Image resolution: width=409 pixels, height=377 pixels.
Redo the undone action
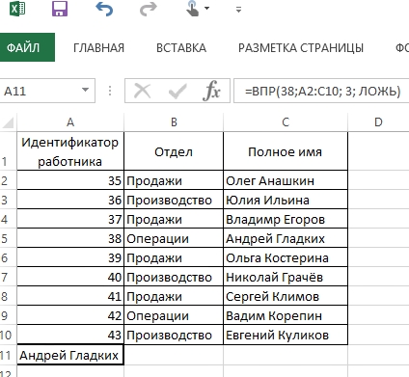coord(148,9)
